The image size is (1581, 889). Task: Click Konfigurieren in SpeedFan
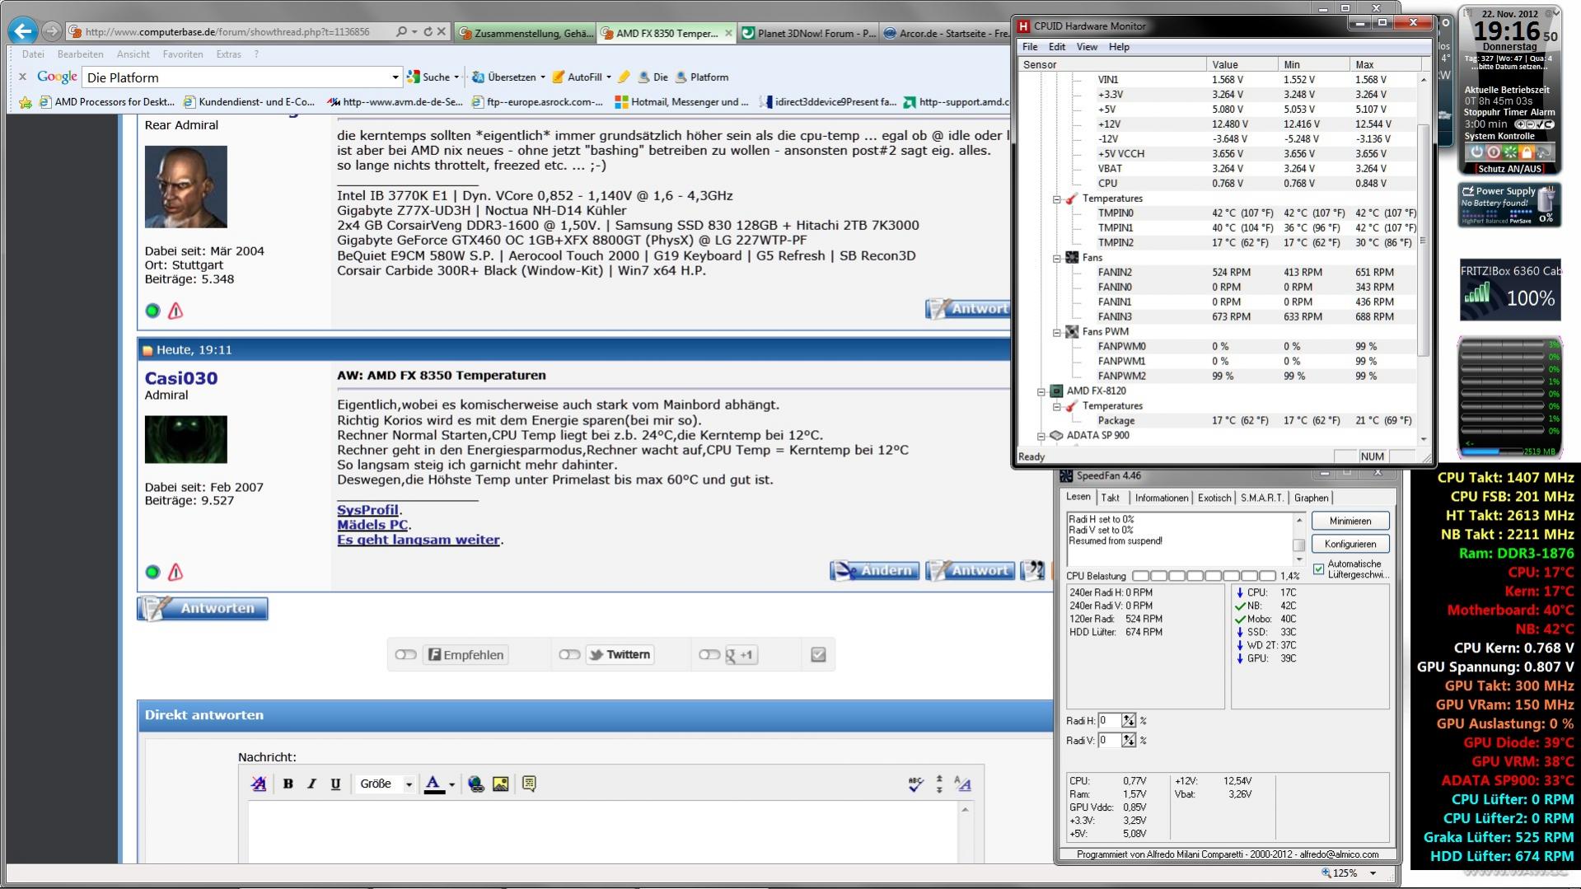[1349, 544]
